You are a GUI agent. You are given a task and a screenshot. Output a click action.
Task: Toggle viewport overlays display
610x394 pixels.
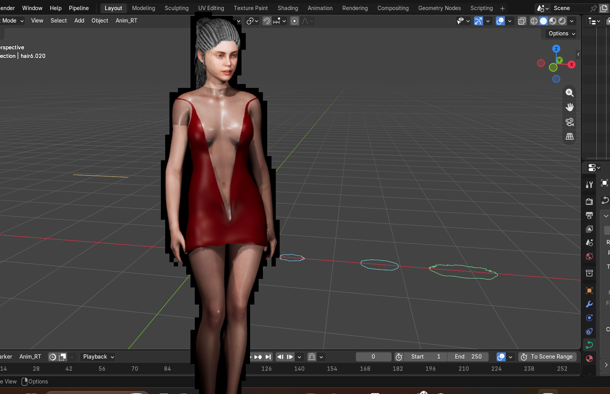click(x=501, y=21)
